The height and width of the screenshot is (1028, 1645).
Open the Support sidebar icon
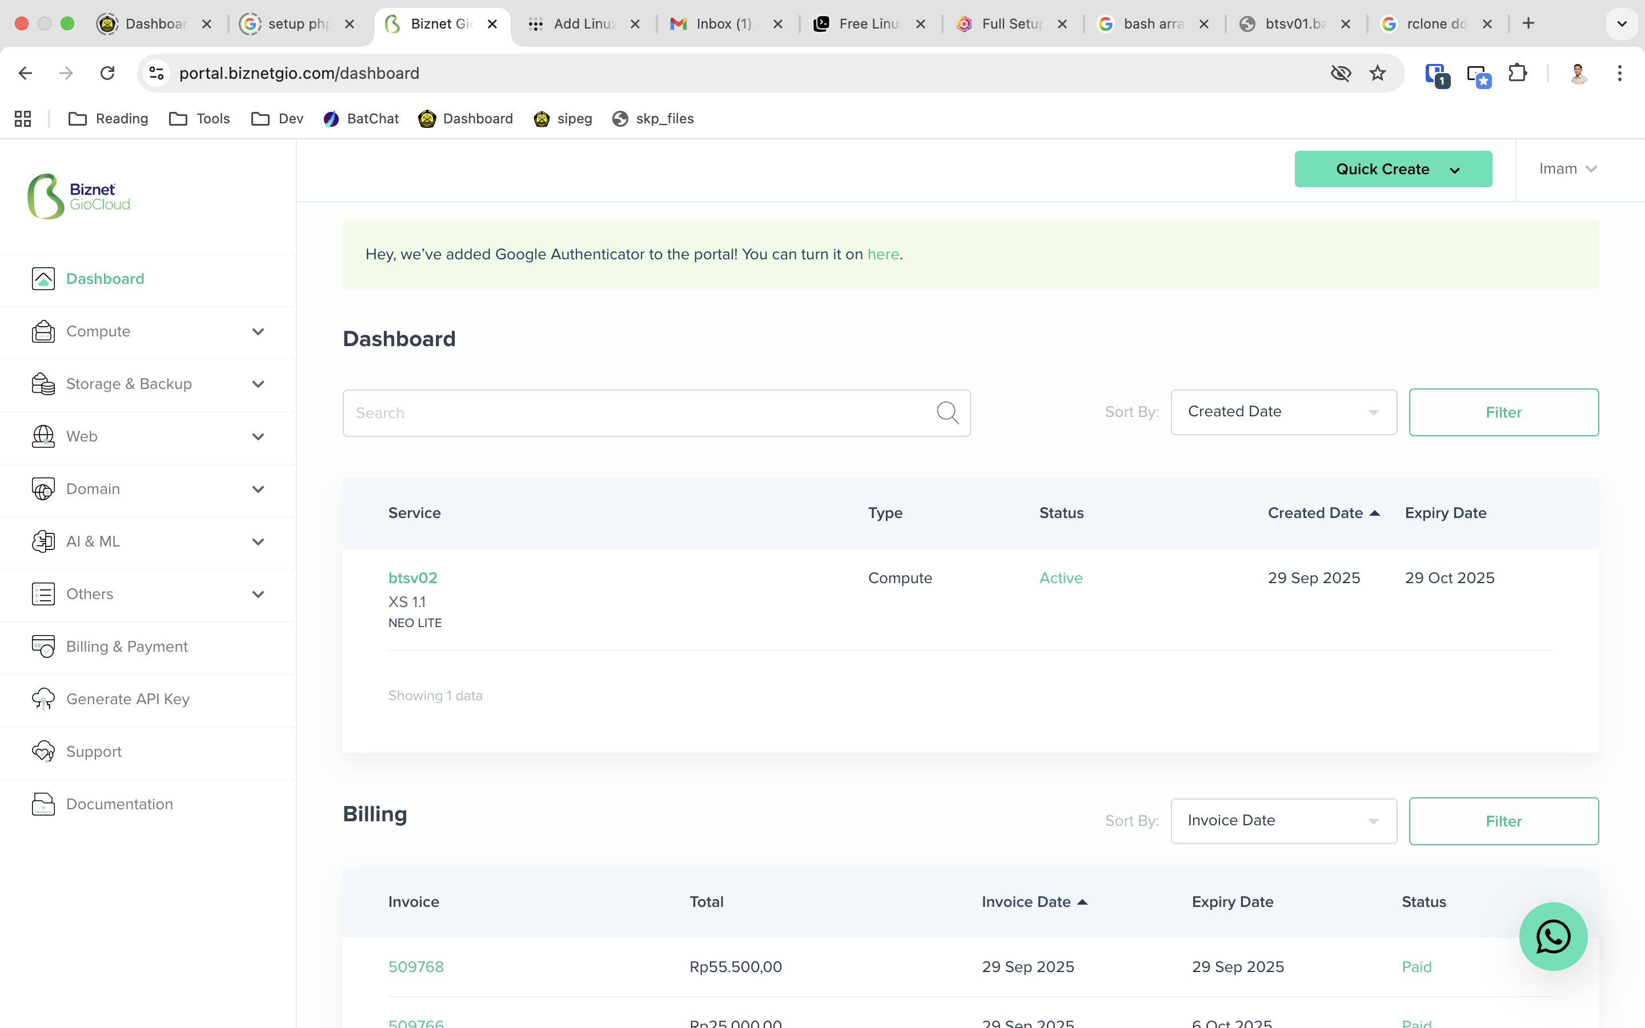coord(43,751)
